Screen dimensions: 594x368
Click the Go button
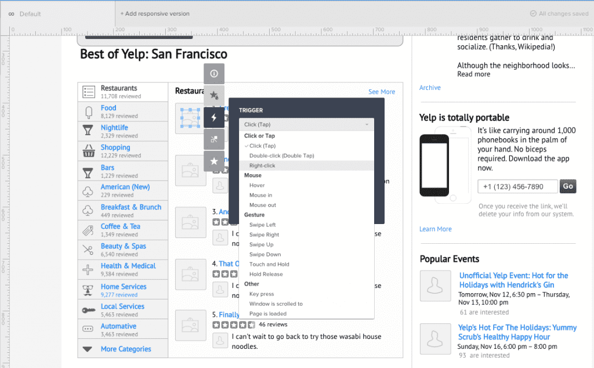pyautogui.click(x=568, y=186)
